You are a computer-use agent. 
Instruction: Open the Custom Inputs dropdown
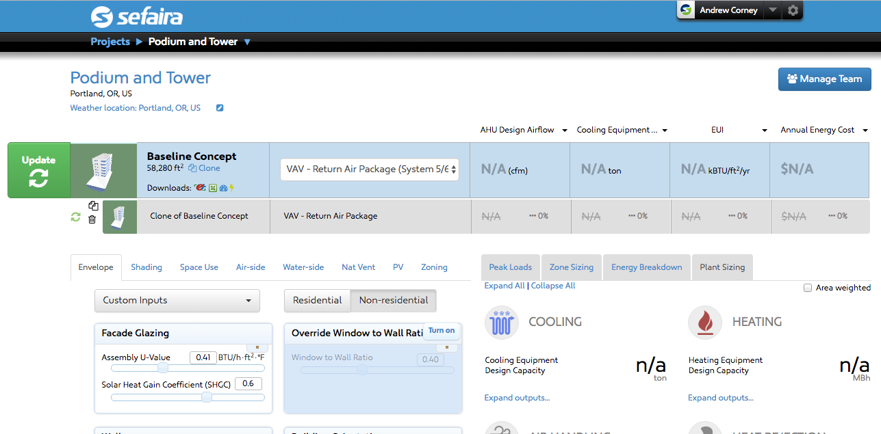click(x=177, y=300)
